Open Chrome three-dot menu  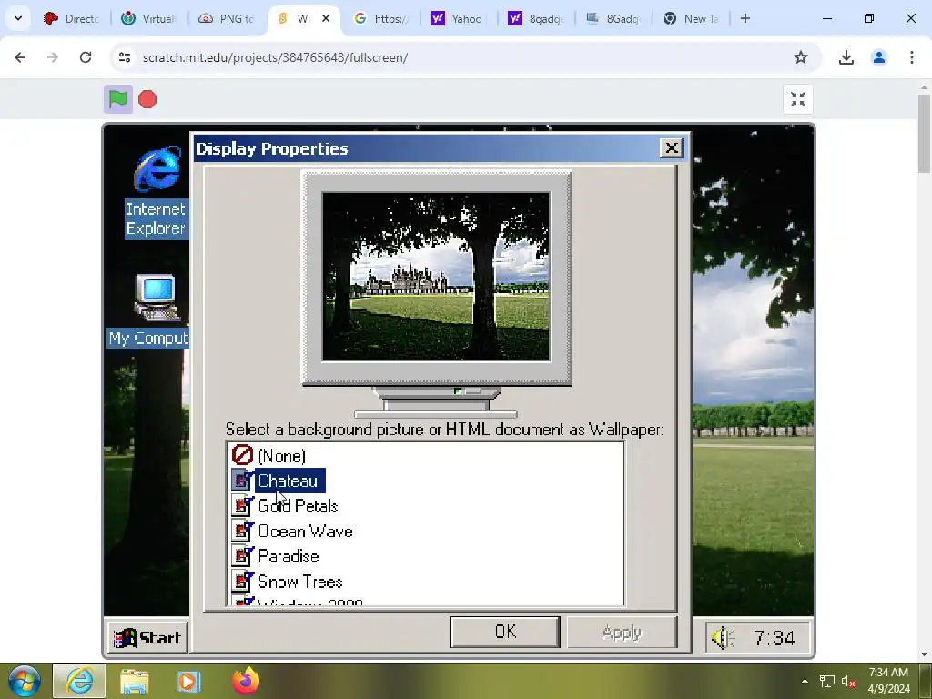pos(912,57)
